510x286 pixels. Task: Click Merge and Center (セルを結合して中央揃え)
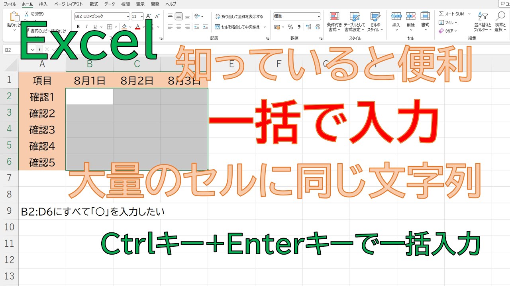pyautogui.click(x=237, y=27)
